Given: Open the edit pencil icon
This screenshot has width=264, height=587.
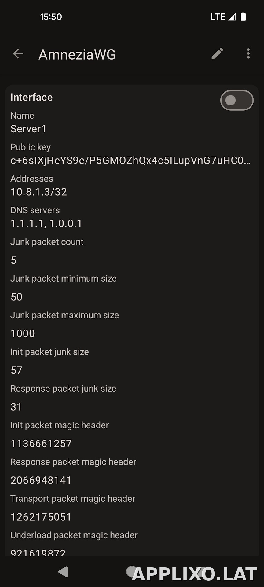Looking at the screenshot, I should pyautogui.click(x=217, y=54).
